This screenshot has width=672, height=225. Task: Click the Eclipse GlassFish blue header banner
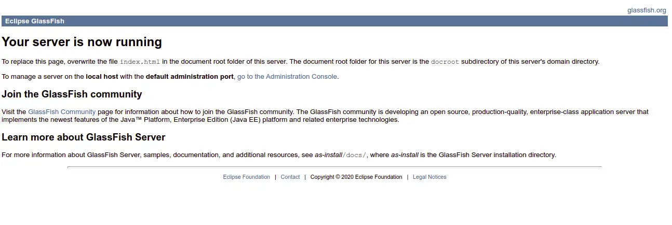click(334, 21)
